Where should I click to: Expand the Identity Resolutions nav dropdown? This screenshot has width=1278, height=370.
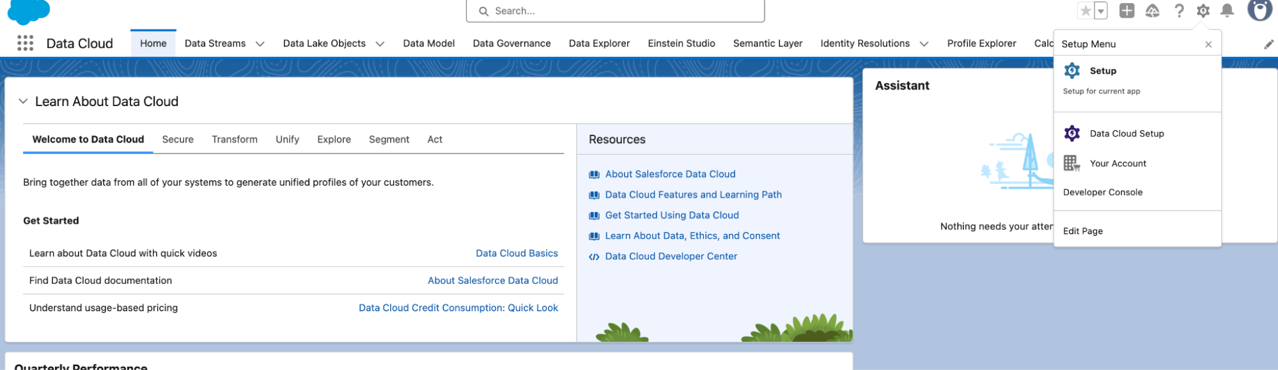pyautogui.click(x=924, y=44)
